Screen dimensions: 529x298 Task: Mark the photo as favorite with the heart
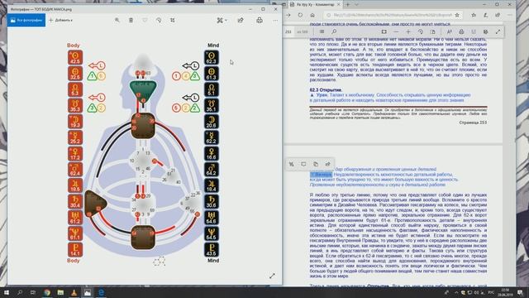[145, 20]
